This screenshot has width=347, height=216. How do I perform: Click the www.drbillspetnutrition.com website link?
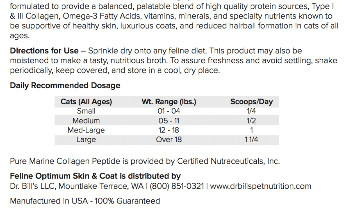(x=261, y=186)
